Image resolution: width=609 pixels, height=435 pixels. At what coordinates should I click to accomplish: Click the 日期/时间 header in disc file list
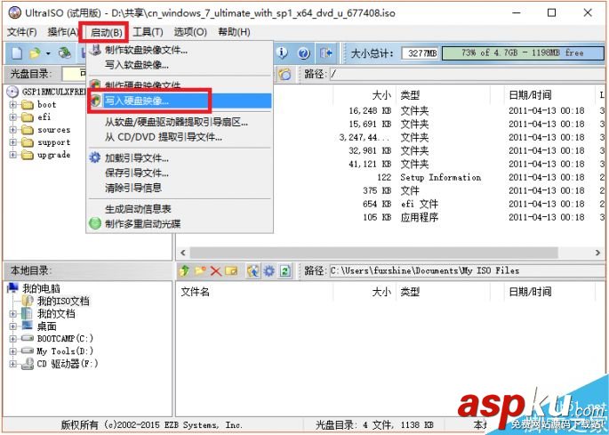click(x=530, y=95)
